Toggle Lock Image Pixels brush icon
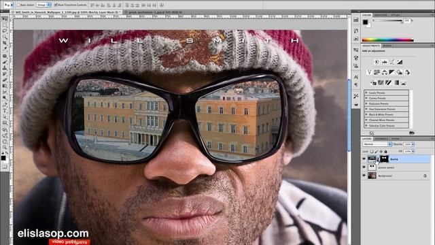Image resolution: width=435 pixels, height=245 pixels. 377,152
